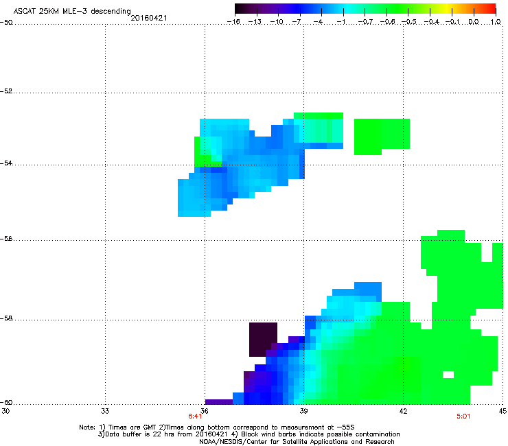Click the -52 latitude axis label
This screenshot has height=446, width=508.
[6, 91]
